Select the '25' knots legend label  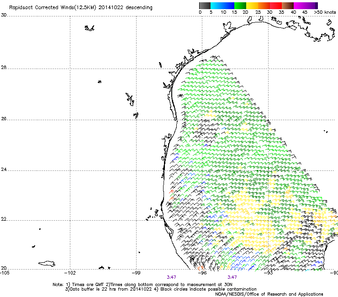(258, 12)
